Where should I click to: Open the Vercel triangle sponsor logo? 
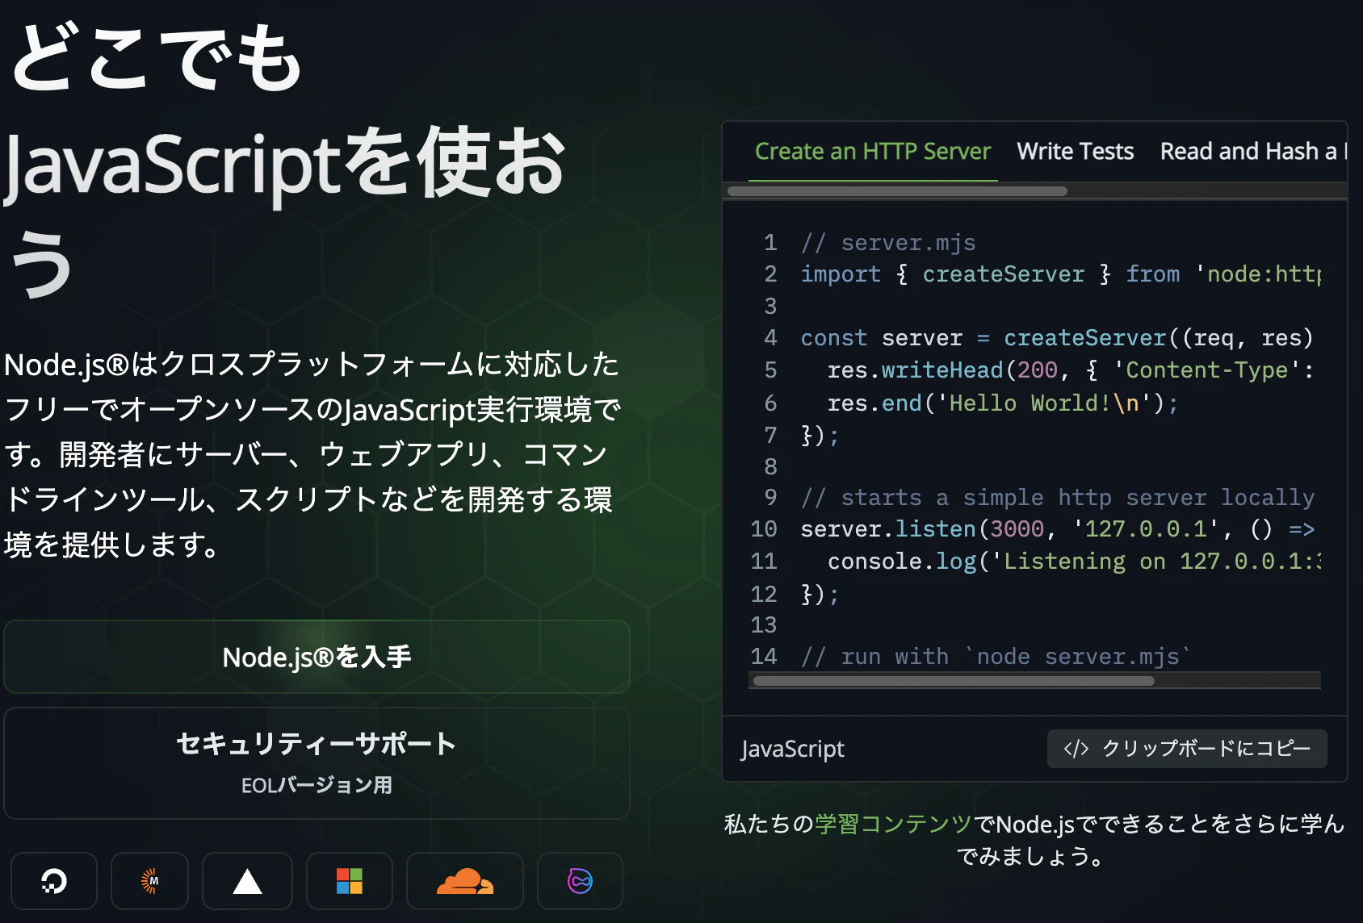point(247,881)
